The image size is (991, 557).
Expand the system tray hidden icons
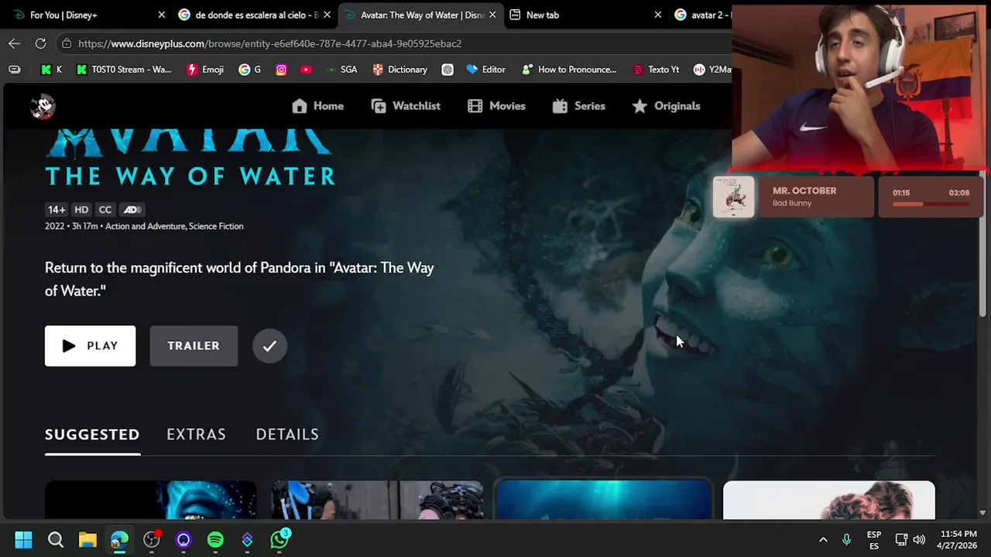[823, 539]
